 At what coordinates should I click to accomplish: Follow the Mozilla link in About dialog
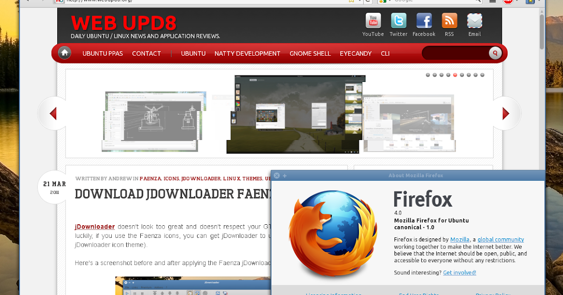460,239
